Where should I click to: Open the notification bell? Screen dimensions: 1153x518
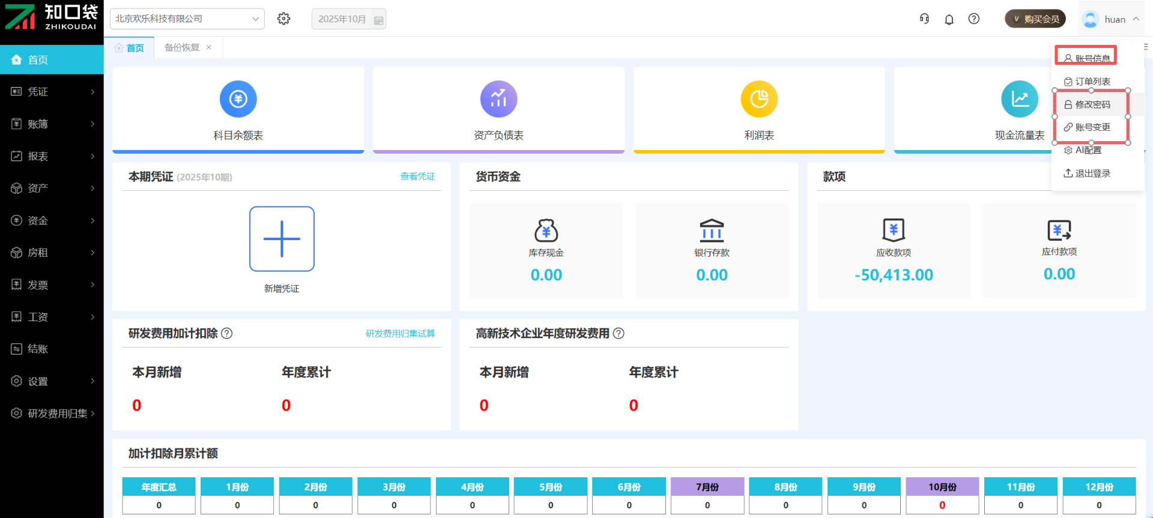949,19
